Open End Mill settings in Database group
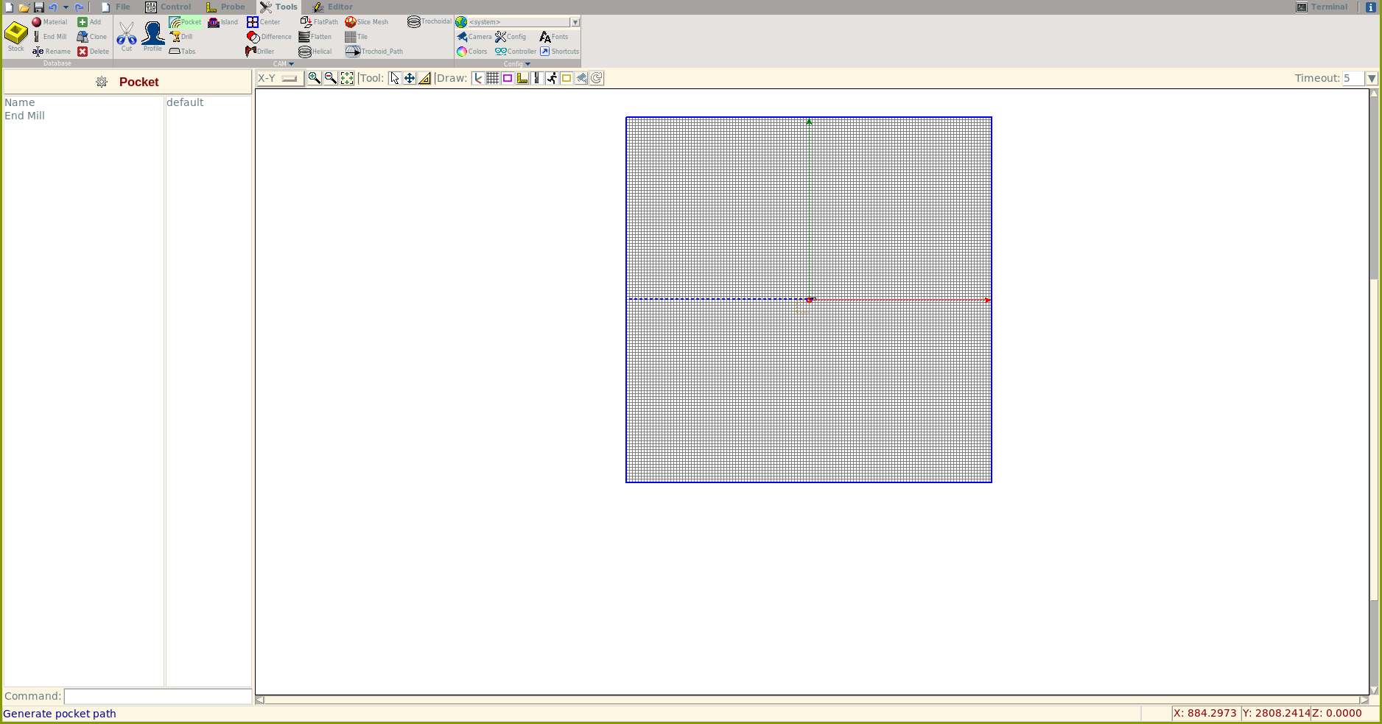 click(49, 37)
